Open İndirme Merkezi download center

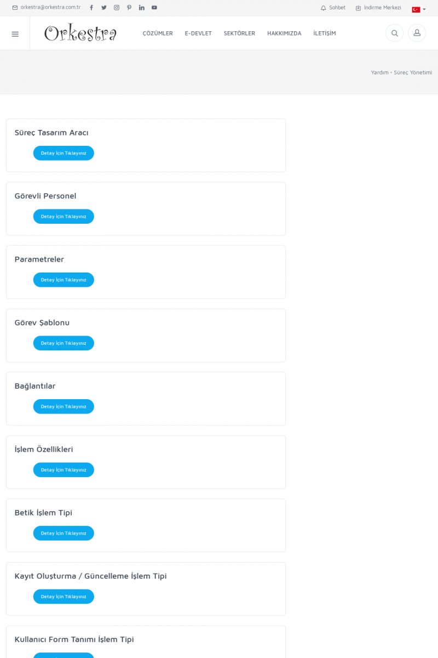[378, 8]
